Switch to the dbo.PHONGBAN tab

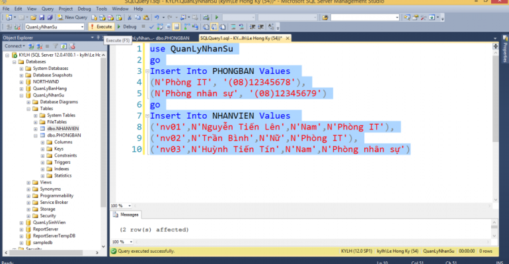tap(162, 38)
